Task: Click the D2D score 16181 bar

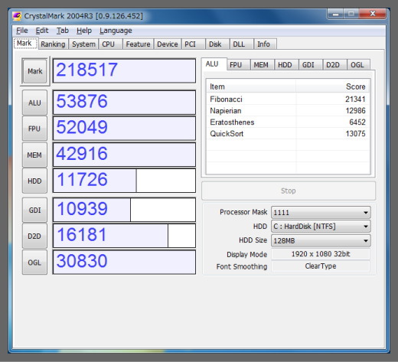Action: tap(124, 236)
